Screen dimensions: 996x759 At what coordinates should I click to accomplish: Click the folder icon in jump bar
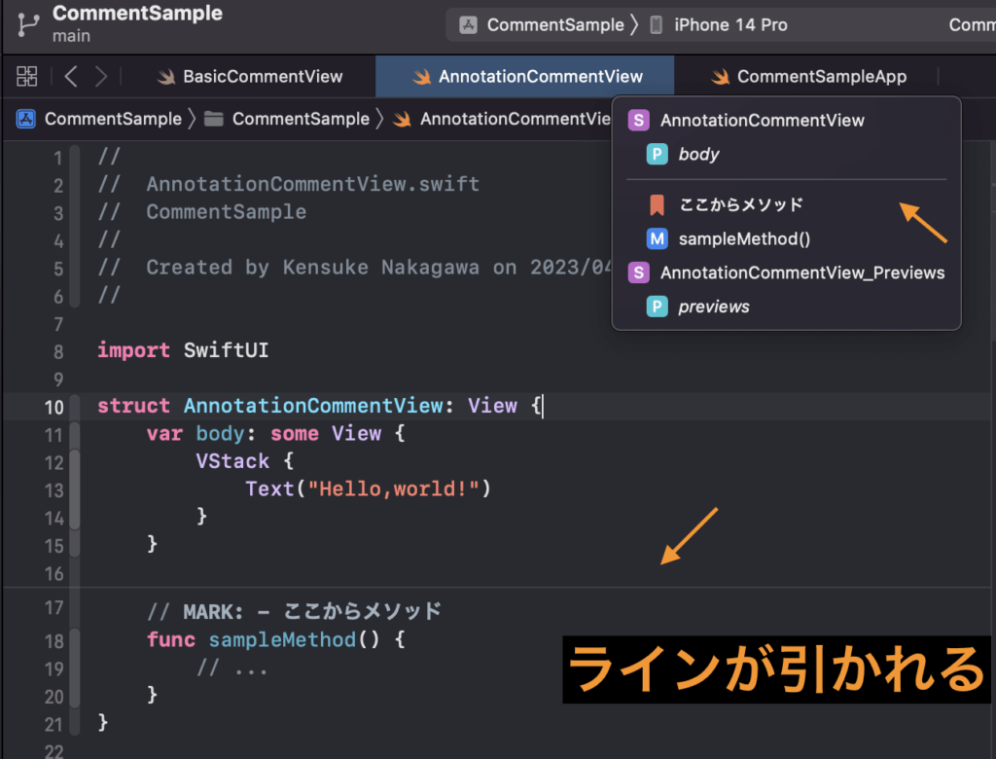[213, 119]
